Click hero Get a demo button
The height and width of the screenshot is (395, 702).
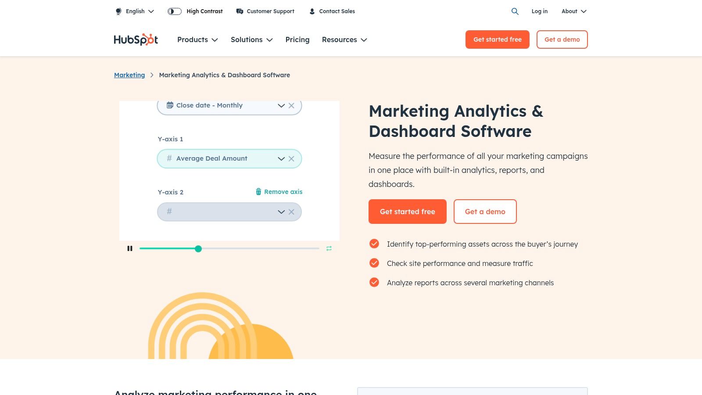(x=485, y=212)
